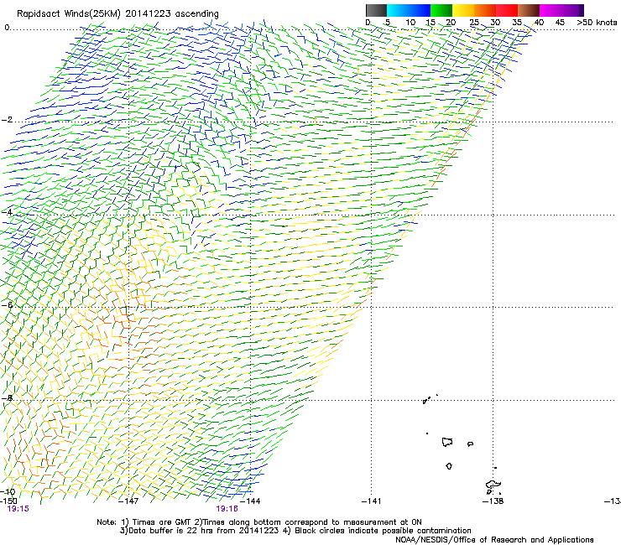621x545 pixels.
Task: Click the brown 35-40 knots legend swatch
Action: (529, 10)
